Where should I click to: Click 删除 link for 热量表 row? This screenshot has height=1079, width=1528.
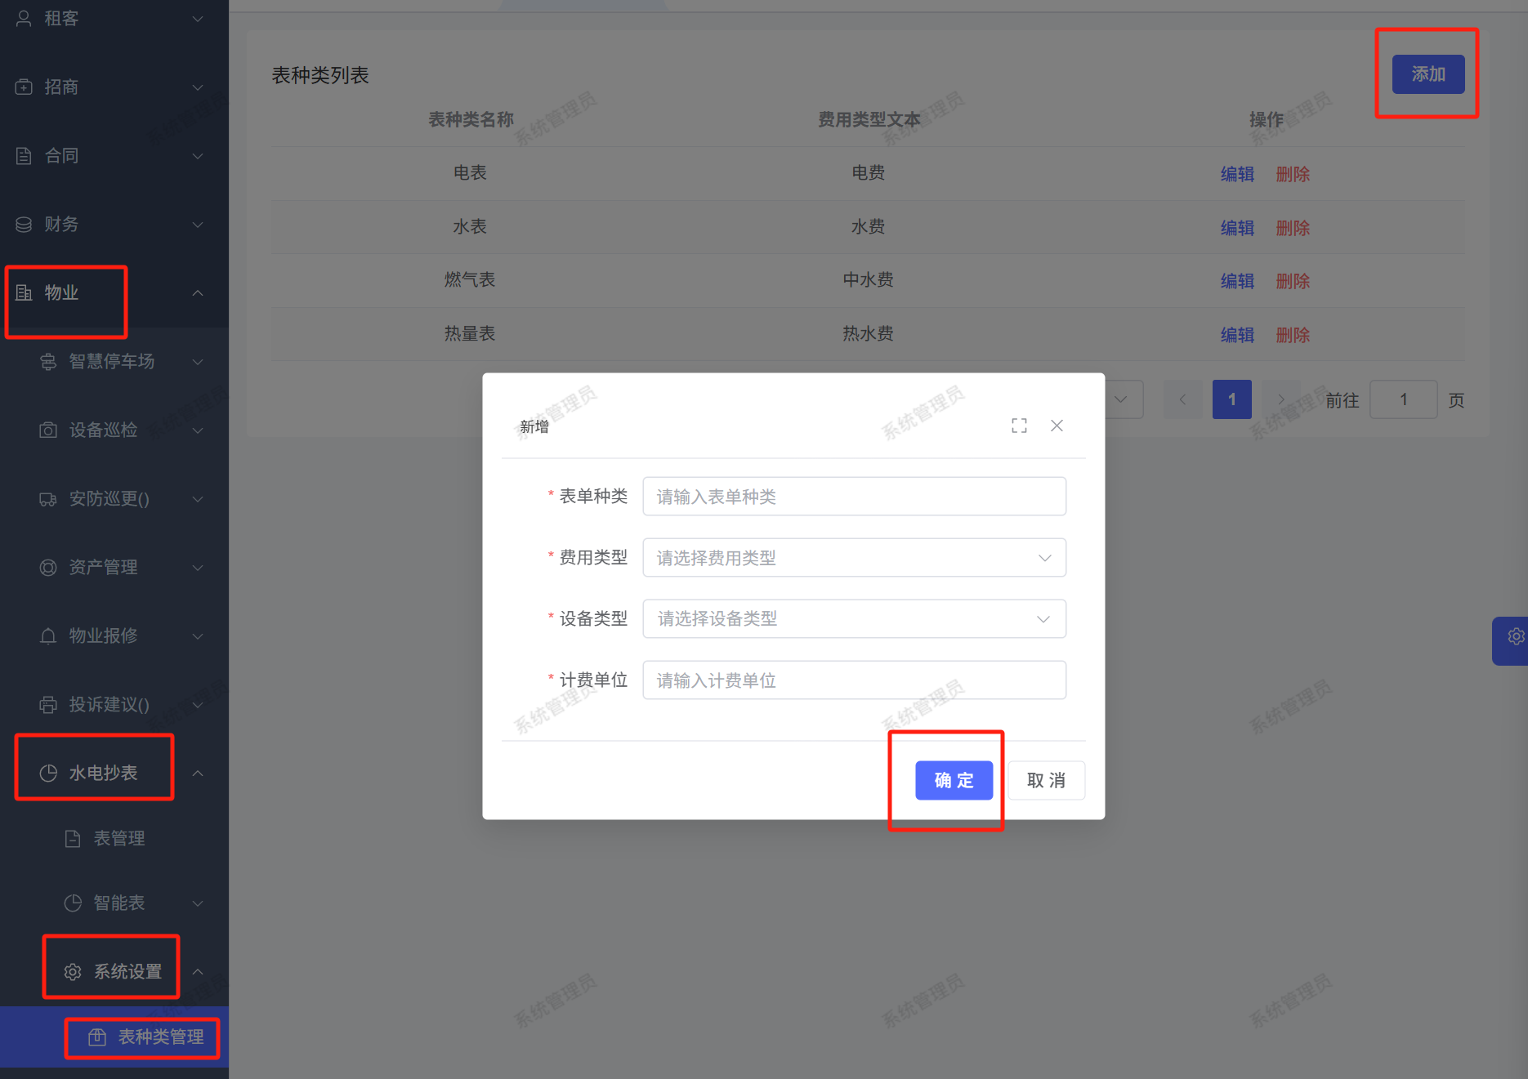(x=1293, y=335)
